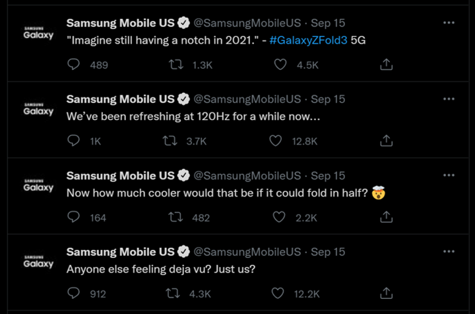Viewport: 475px width, 314px height.
Task: Like the fold in half tweet
Action: (x=279, y=217)
